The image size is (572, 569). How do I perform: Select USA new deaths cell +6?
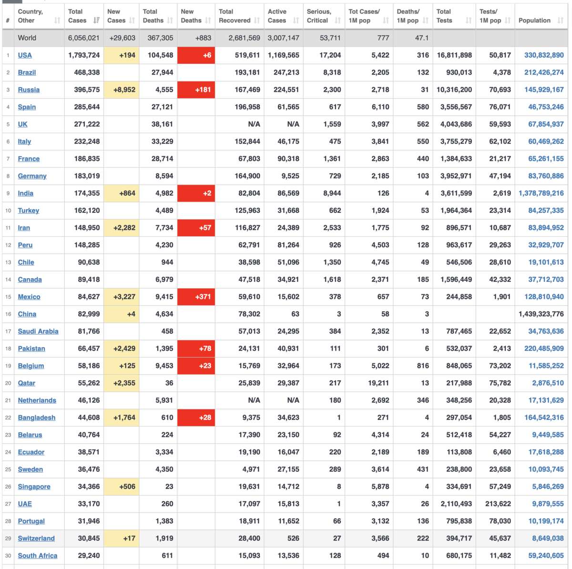coord(196,55)
